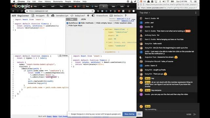
Task: Uncheck the Autofocus checkbox
Action: tap(67, 23)
